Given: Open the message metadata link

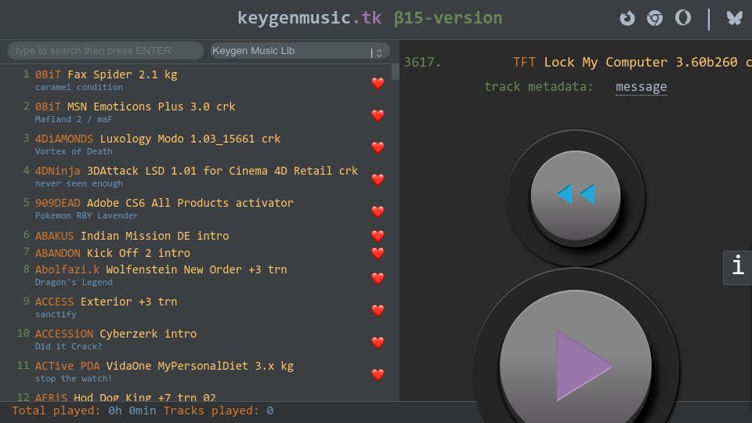Looking at the screenshot, I should click(642, 87).
